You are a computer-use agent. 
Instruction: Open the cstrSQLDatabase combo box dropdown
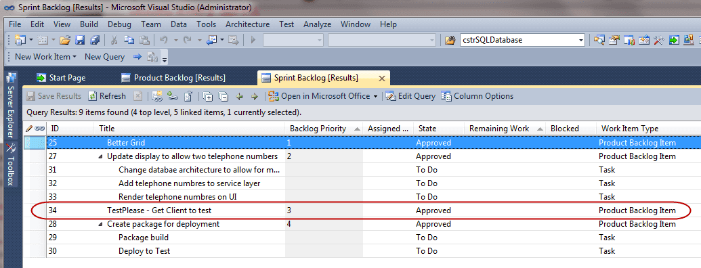580,40
